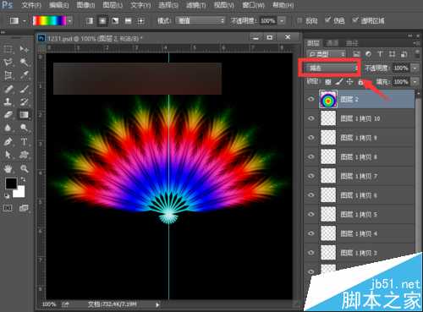Choose angle gradient style in options bar
This screenshot has width=423, height=312.
115,21
